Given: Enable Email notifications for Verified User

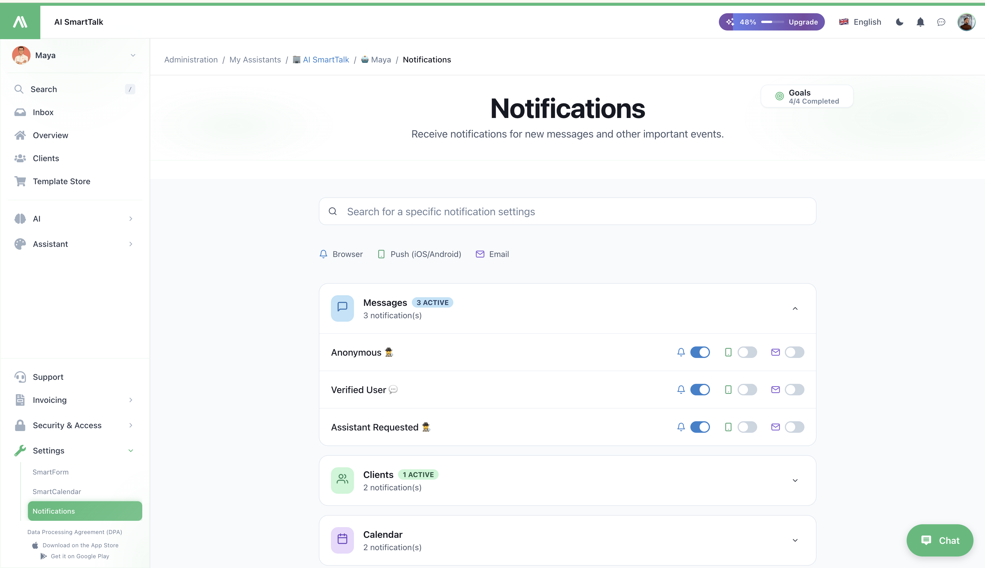Looking at the screenshot, I should click(795, 390).
